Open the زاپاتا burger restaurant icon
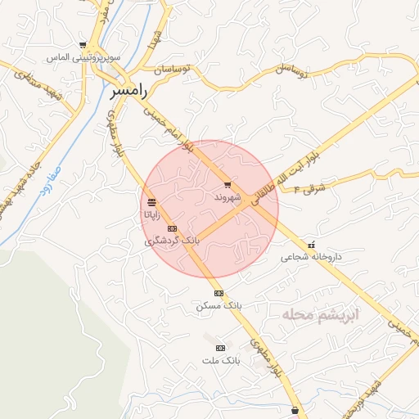This screenshot has height=419, width=419. click(x=151, y=202)
